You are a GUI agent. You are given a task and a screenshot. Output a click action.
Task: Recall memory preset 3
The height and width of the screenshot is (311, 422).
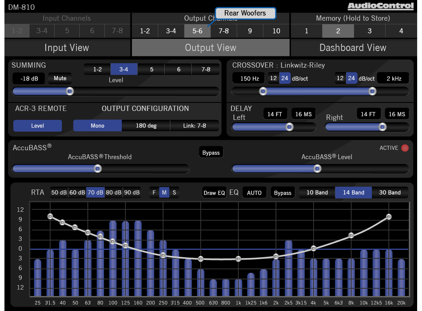coord(369,31)
